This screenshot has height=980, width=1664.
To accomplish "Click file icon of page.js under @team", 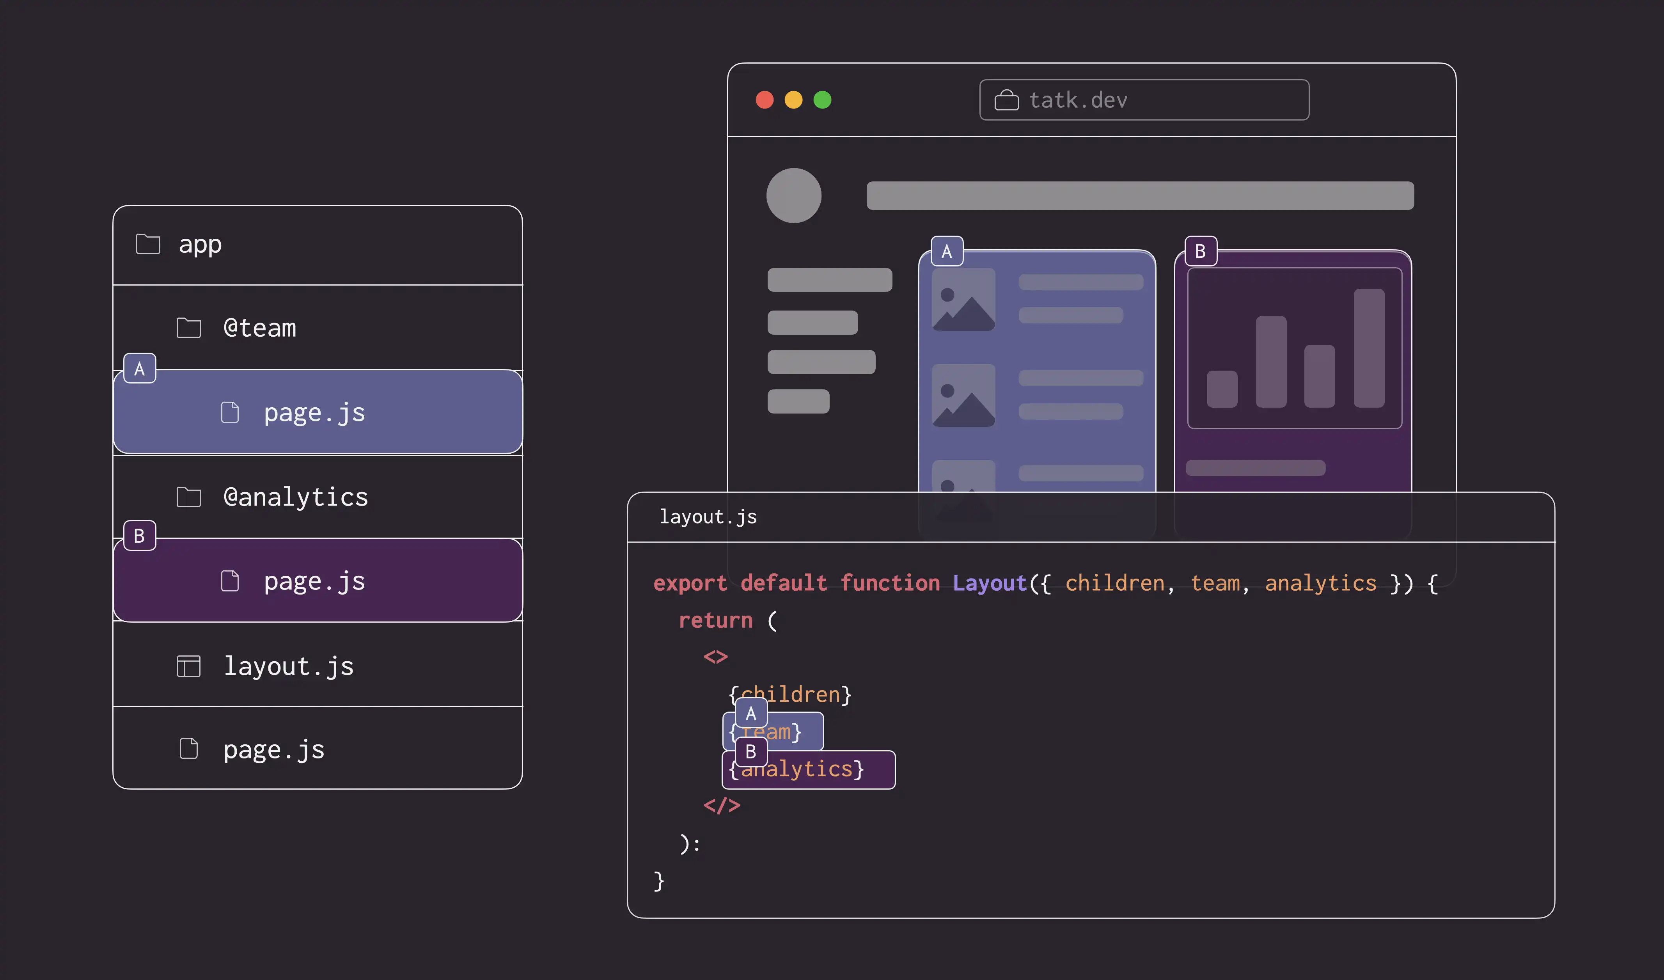I will (x=230, y=412).
